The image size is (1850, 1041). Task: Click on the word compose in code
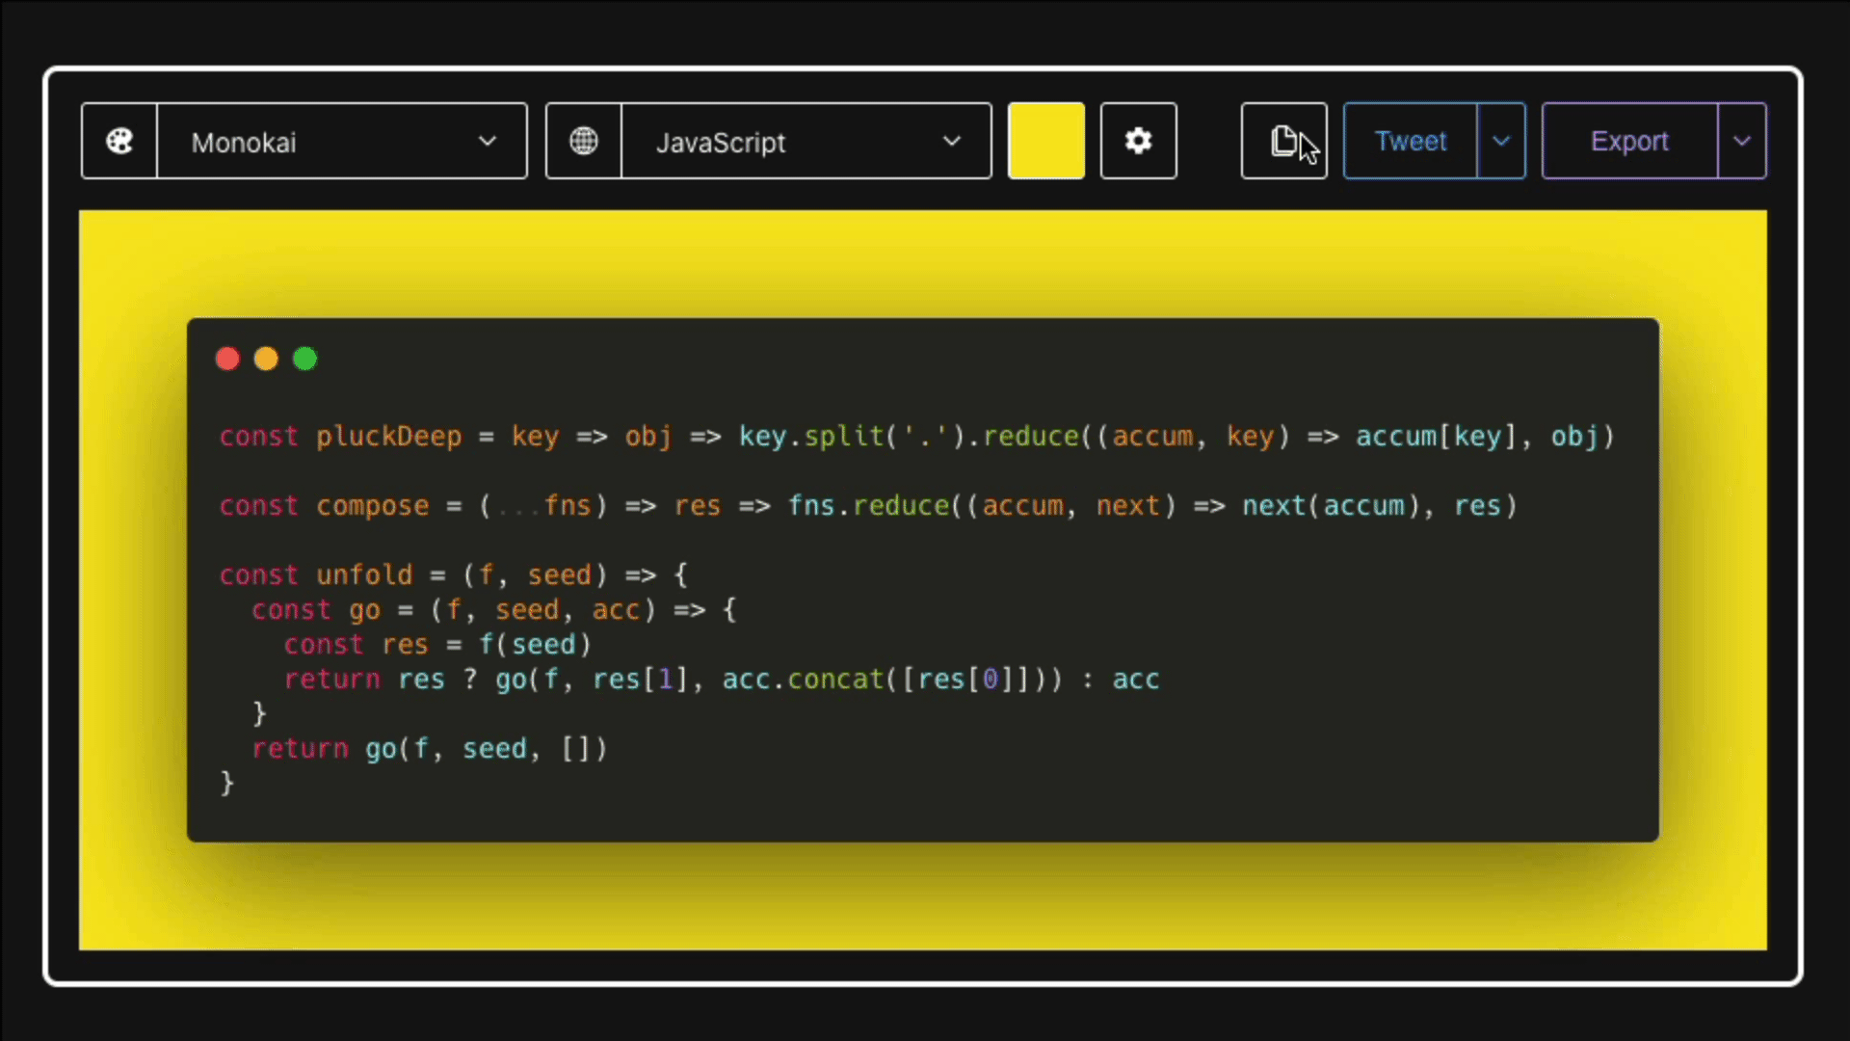tap(372, 506)
